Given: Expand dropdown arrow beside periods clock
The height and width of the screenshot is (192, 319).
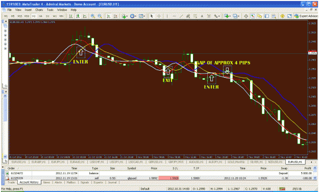Looking at the screenshot, I should click(135, 16).
